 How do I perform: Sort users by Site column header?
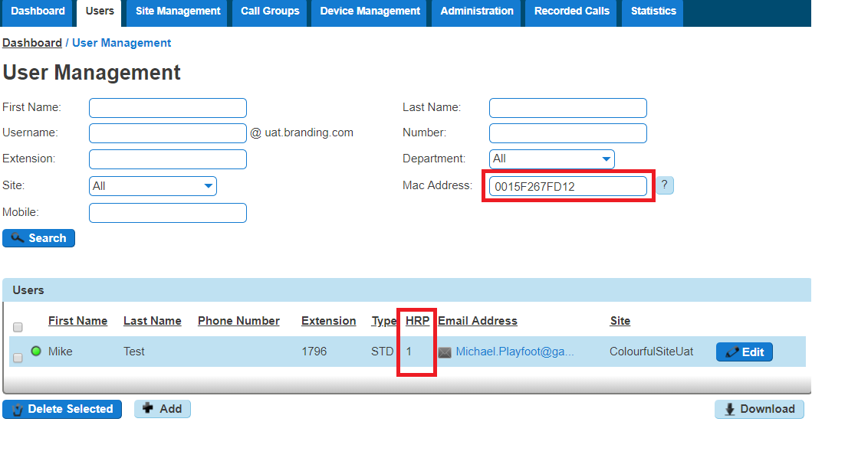(x=620, y=321)
